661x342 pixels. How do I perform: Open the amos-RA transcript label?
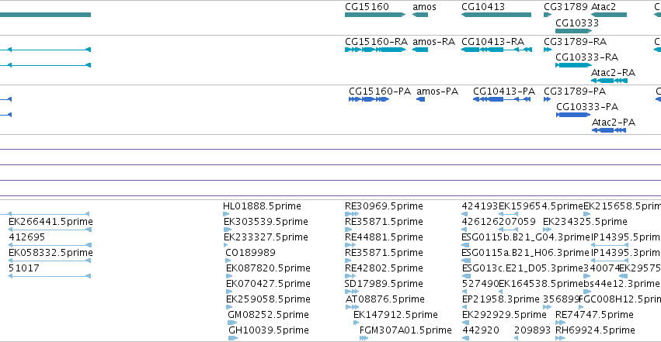click(433, 42)
